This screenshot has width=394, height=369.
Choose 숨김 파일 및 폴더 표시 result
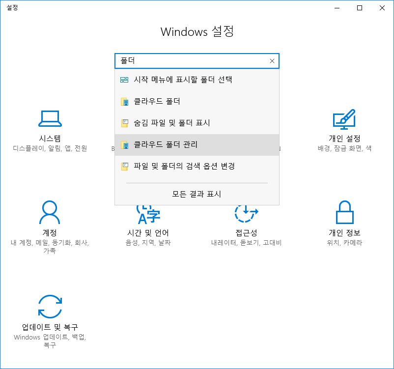[197, 123]
